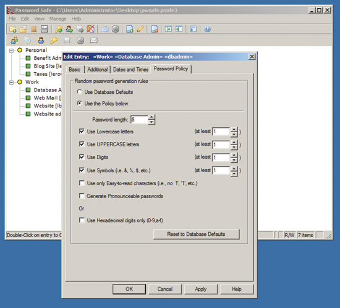Select the Taxes entry in tree
340x308 pixels.
point(43,74)
